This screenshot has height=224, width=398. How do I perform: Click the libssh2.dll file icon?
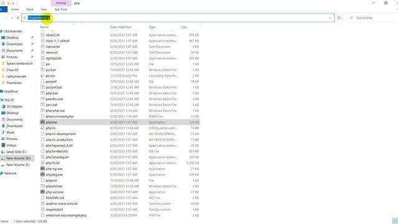tap(43, 35)
